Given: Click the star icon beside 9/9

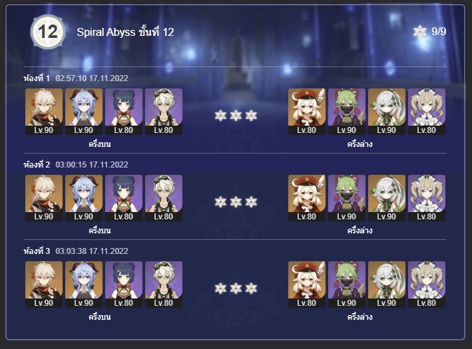Looking at the screenshot, I should (420, 31).
